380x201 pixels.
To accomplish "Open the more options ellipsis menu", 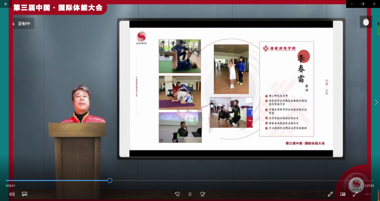I will 368,194.
